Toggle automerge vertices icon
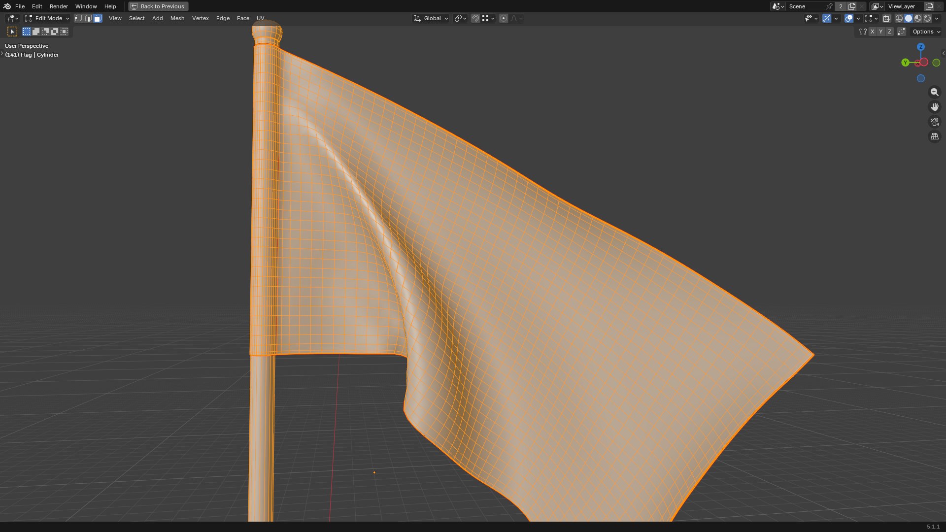This screenshot has height=532, width=946. point(902,32)
